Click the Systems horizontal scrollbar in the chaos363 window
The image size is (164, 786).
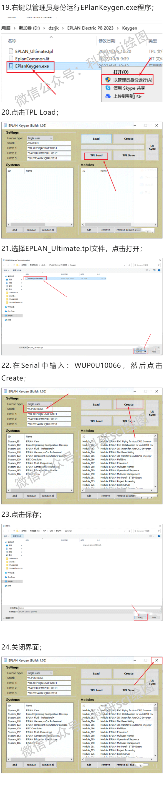[40, 225]
